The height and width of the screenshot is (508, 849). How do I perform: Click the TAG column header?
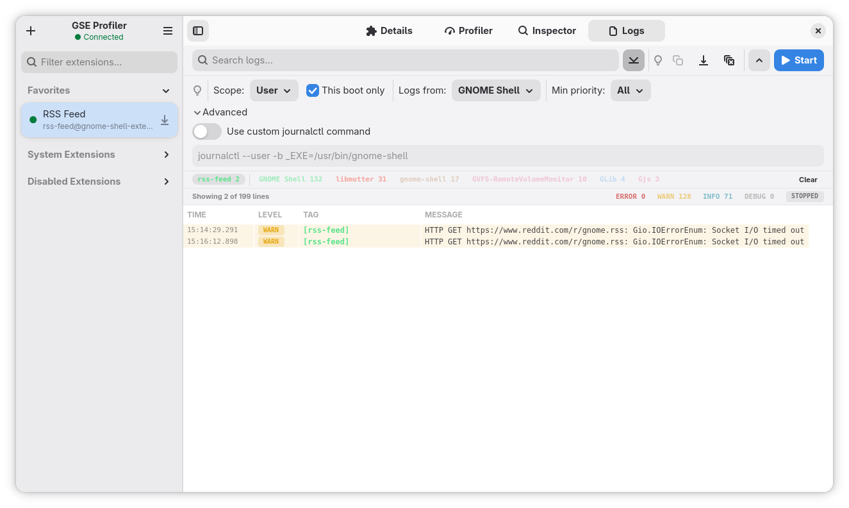(x=311, y=215)
